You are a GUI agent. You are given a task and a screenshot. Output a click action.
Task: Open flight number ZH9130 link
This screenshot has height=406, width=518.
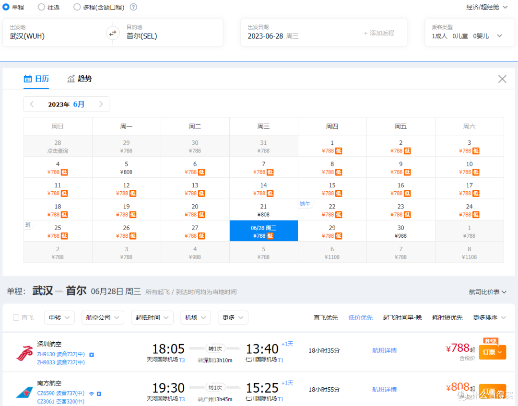(61, 354)
